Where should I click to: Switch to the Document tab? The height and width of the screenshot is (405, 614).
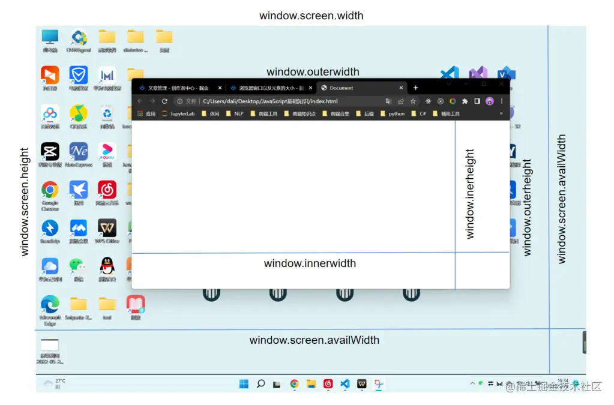(x=363, y=88)
